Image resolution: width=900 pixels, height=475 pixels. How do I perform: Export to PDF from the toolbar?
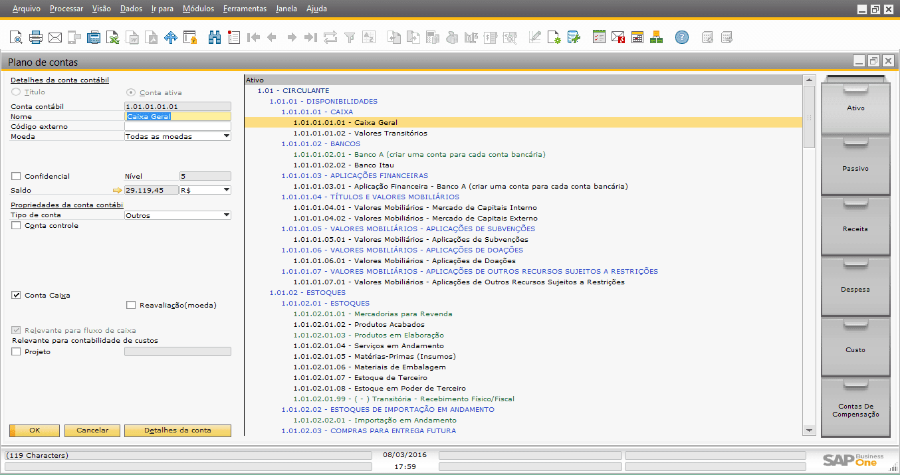[x=152, y=37]
